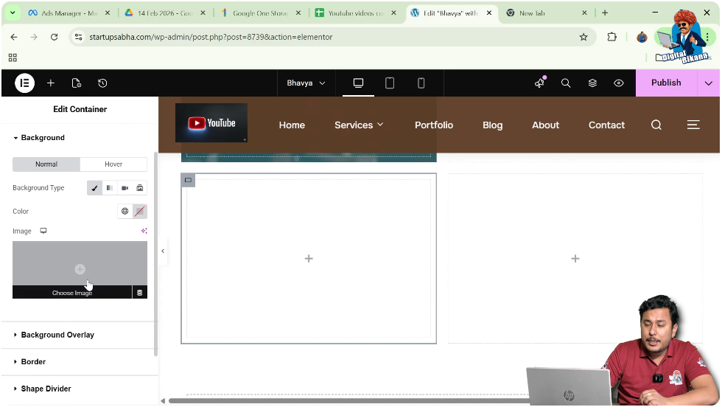The image size is (722, 407).
Task: Click Choose Image button
Action: (72, 293)
